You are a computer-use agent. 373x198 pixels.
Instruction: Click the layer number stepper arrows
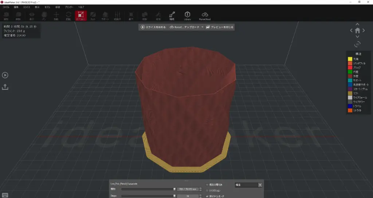[x=201, y=189]
